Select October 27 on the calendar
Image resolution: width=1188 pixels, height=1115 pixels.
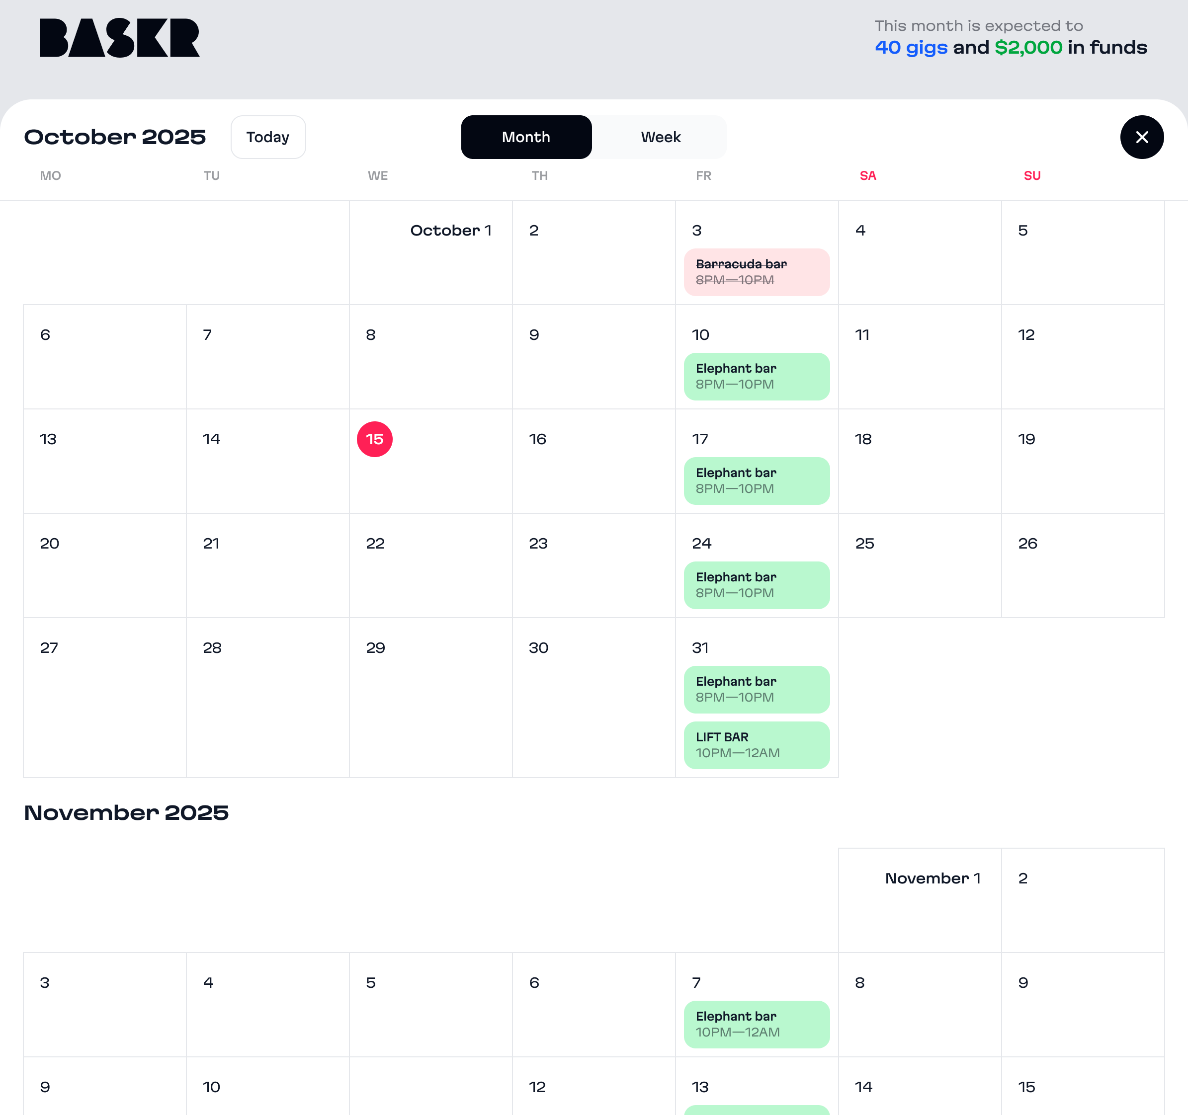pos(104,698)
